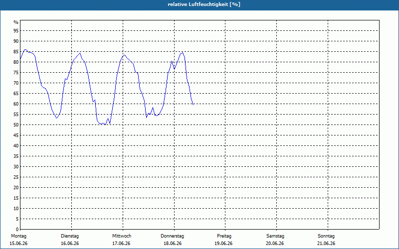Viewport: 399px width, 249px height.
Task: Click the y-axis value '55'
Action: point(16,115)
